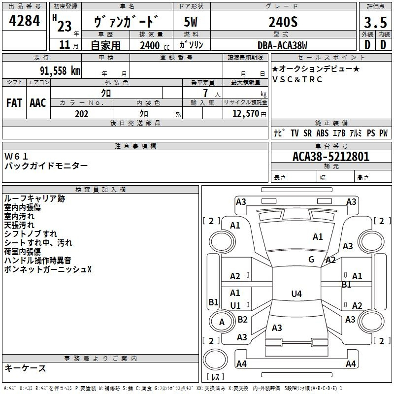
Task: Click the U4 dent mark on roof
Action: [x=296, y=294]
